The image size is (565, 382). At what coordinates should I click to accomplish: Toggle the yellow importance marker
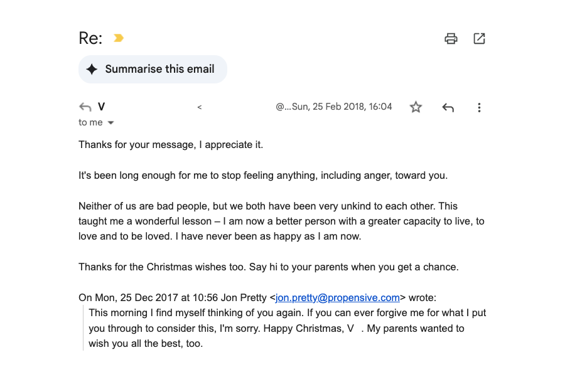tap(118, 38)
